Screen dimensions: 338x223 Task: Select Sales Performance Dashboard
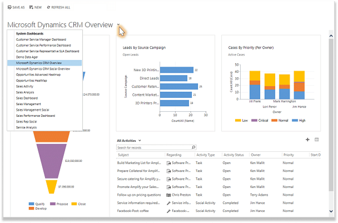36,116
